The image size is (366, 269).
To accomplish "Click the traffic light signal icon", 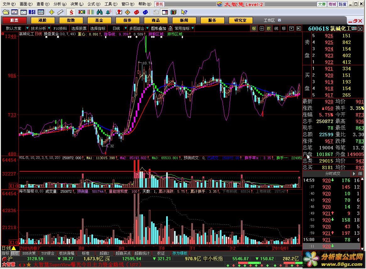I will coord(82,12).
